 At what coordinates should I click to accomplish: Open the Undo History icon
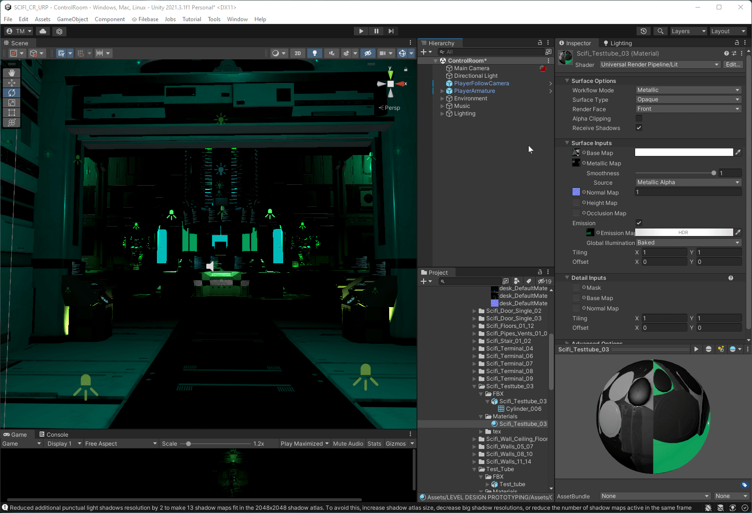644,31
